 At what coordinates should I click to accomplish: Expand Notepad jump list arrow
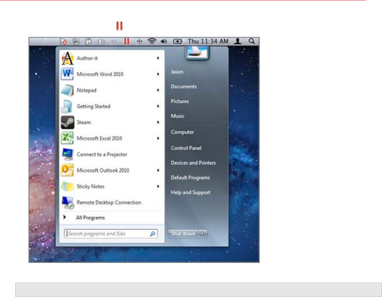click(158, 90)
